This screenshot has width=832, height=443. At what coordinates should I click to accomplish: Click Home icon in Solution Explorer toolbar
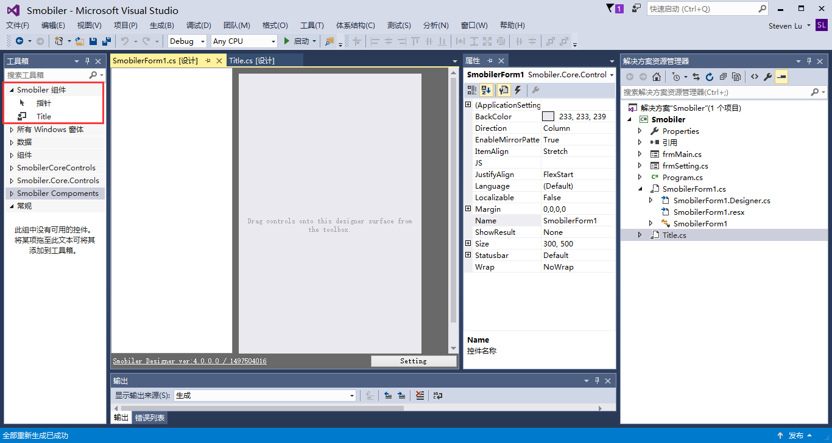tap(657, 77)
